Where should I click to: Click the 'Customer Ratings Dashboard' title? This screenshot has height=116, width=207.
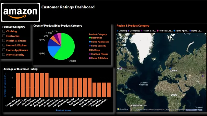[x=68, y=7]
